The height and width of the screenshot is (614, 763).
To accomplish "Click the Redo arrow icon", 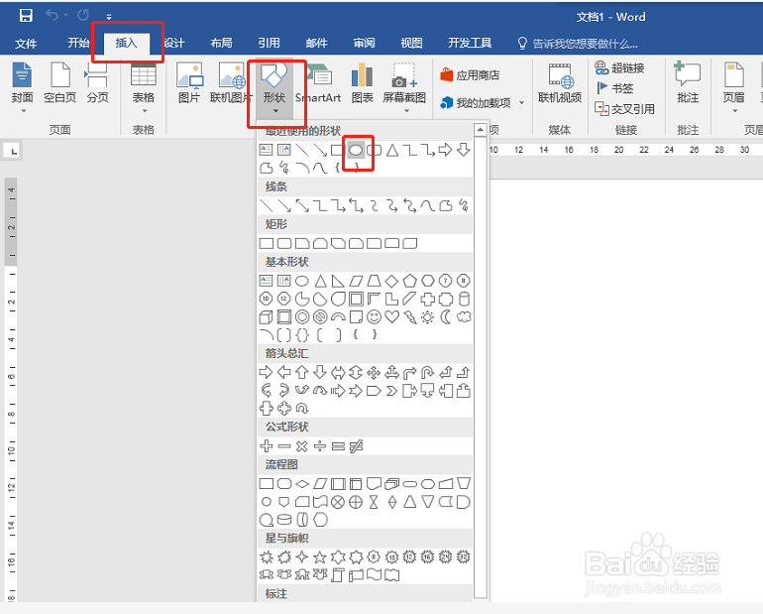I will 83,16.
